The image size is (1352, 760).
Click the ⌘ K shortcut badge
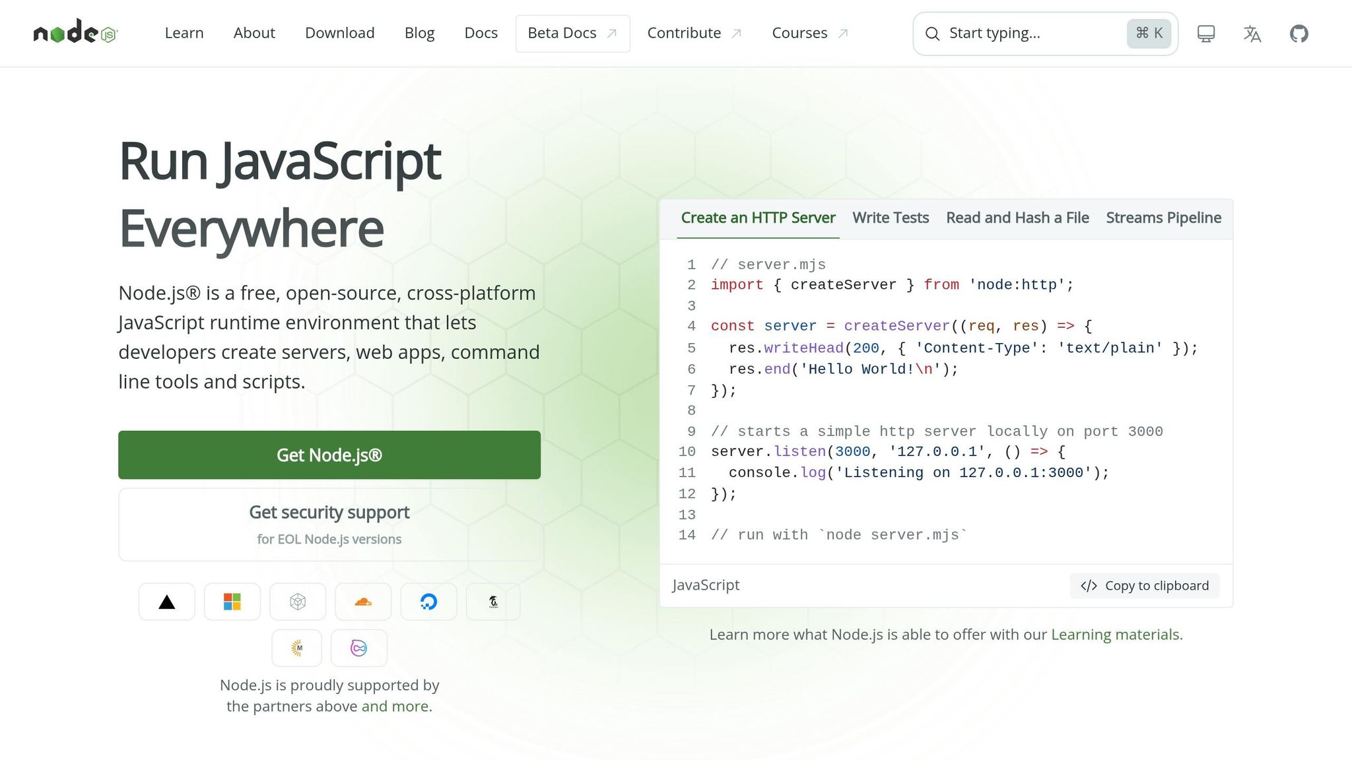coord(1149,33)
